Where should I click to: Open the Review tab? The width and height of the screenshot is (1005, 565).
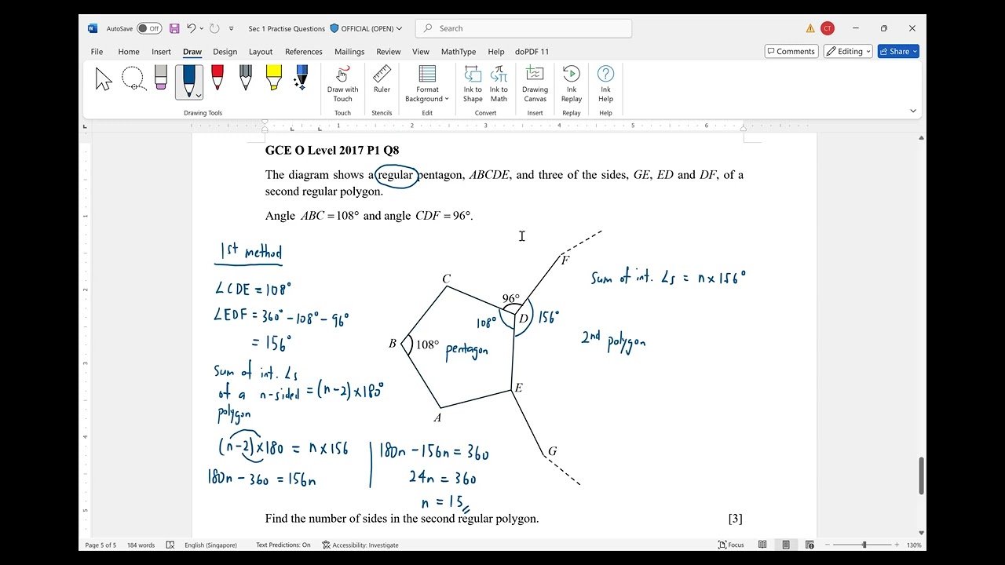[x=389, y=52]
